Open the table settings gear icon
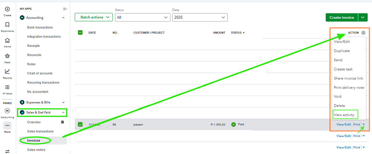The height and width of the screenshot is (154, 372). tap(363, 33)
